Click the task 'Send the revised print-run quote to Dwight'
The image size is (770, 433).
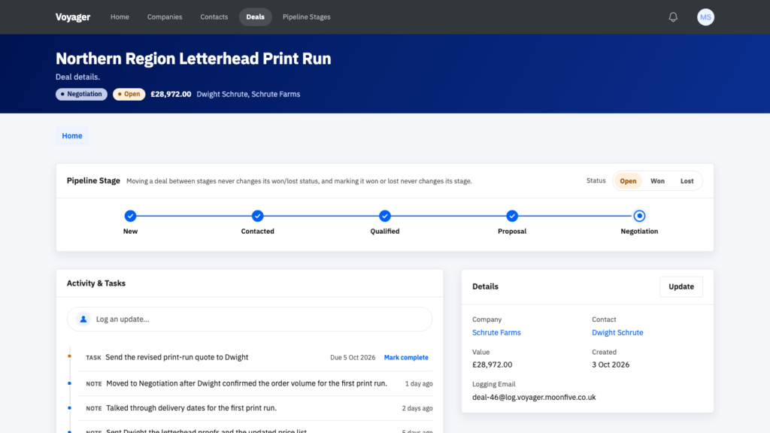pyautogui.click(x=177, y=357)
